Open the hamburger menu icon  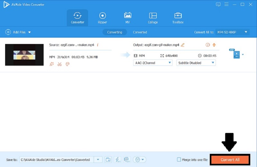click(226, 4)
